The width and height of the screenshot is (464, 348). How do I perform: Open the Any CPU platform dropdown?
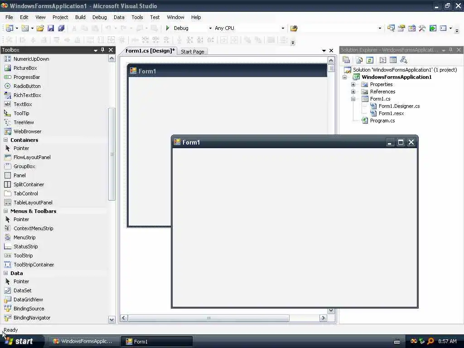(x=283, y=28)
